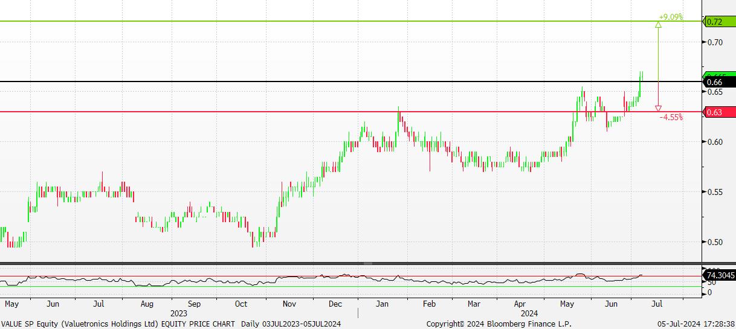
Task: Click the 05-Jul-2024 17:28:38 timestamp
Action: tap(696, 324)
